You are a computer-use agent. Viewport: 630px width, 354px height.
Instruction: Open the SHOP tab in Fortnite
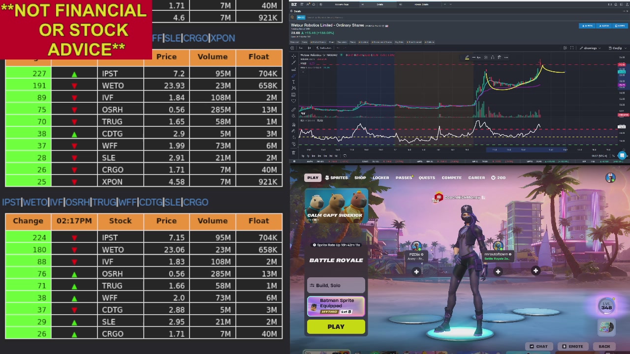[360, 177]
